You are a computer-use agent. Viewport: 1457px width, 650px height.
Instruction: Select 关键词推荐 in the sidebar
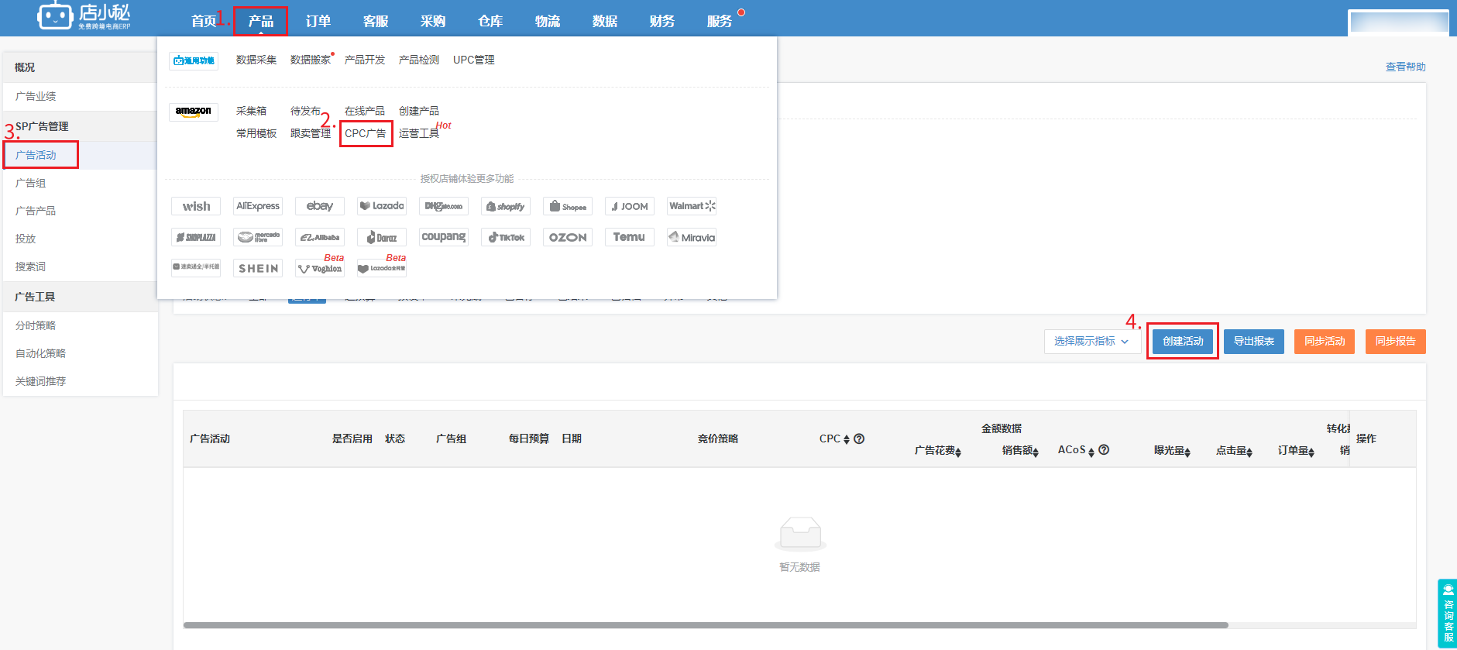[x=41, y=381]
